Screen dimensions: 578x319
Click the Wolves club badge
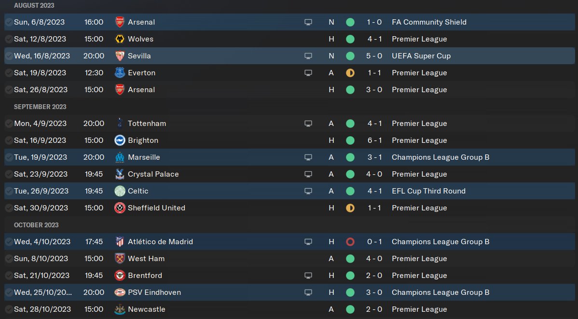coord(120,39)
